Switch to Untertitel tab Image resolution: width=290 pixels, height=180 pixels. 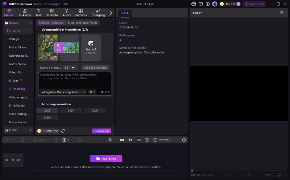click(x=52, y=13)
